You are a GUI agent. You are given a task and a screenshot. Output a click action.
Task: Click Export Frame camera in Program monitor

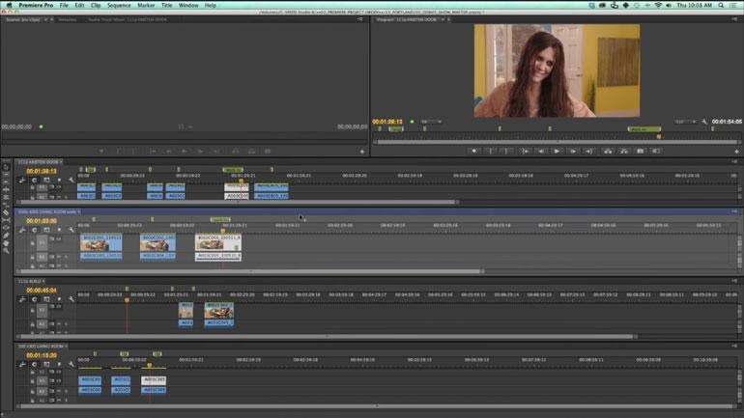(x=640, y=152)
